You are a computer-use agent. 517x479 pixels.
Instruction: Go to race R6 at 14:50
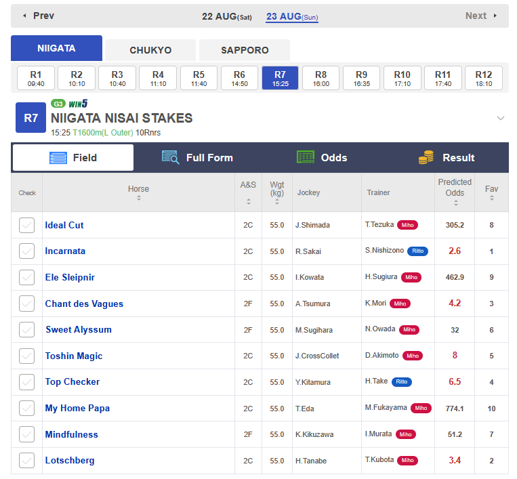coord(239,78)
